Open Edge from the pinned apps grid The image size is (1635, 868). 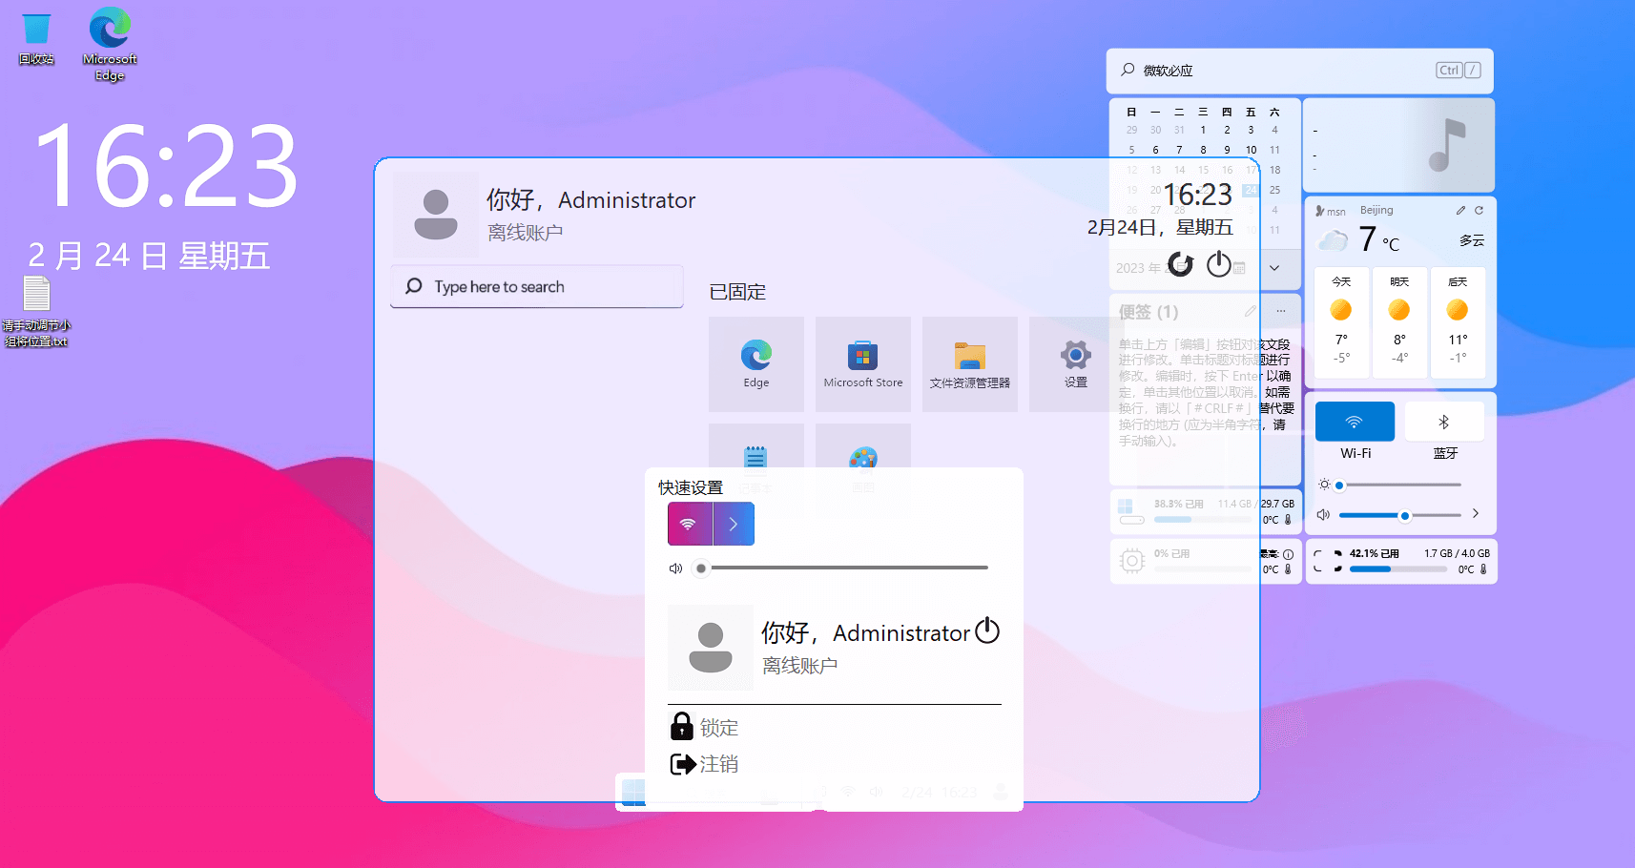[755, 363]
